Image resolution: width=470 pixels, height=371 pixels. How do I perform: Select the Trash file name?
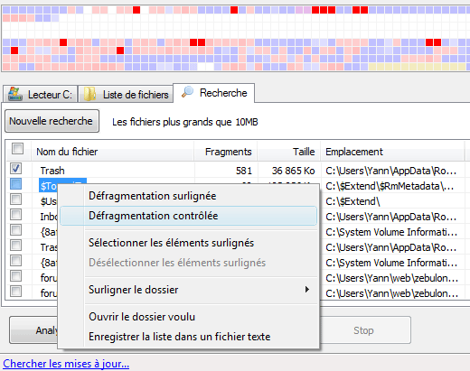pos(52,171)
